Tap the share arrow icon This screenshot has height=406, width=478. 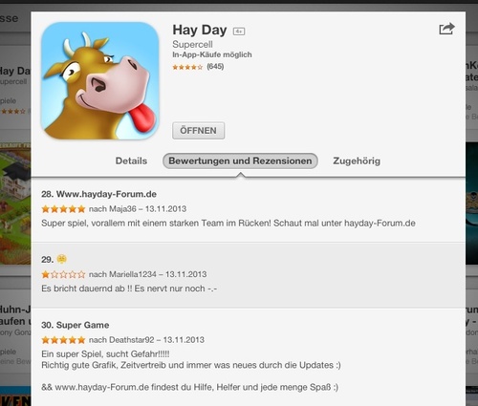pyautogui.click(x=446, y=29)
